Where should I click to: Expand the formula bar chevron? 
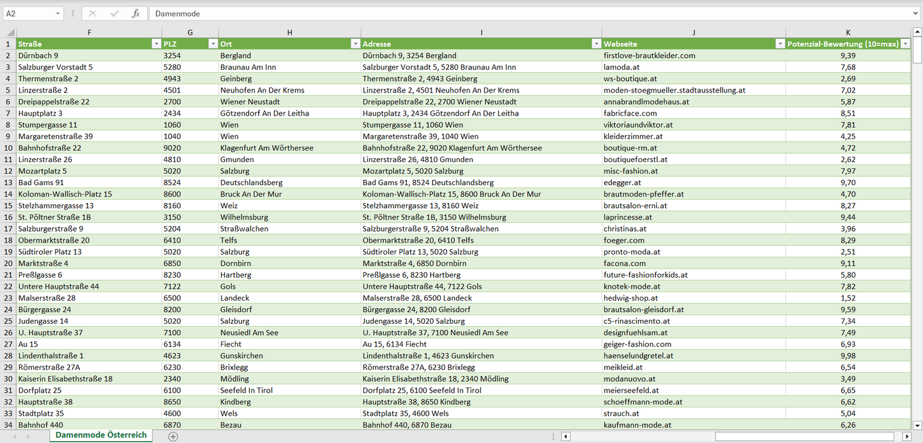point(916,13)
